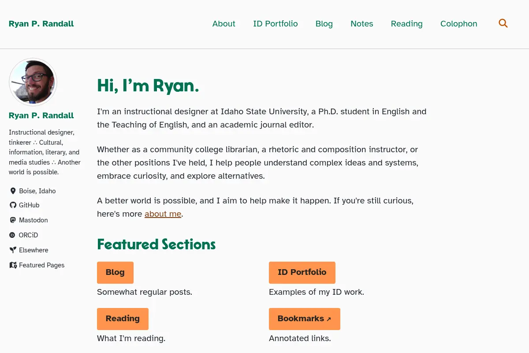Click the orange Reading button
Image resolution: width=529 pixels, height=353 pixels.
click(123, 319)
